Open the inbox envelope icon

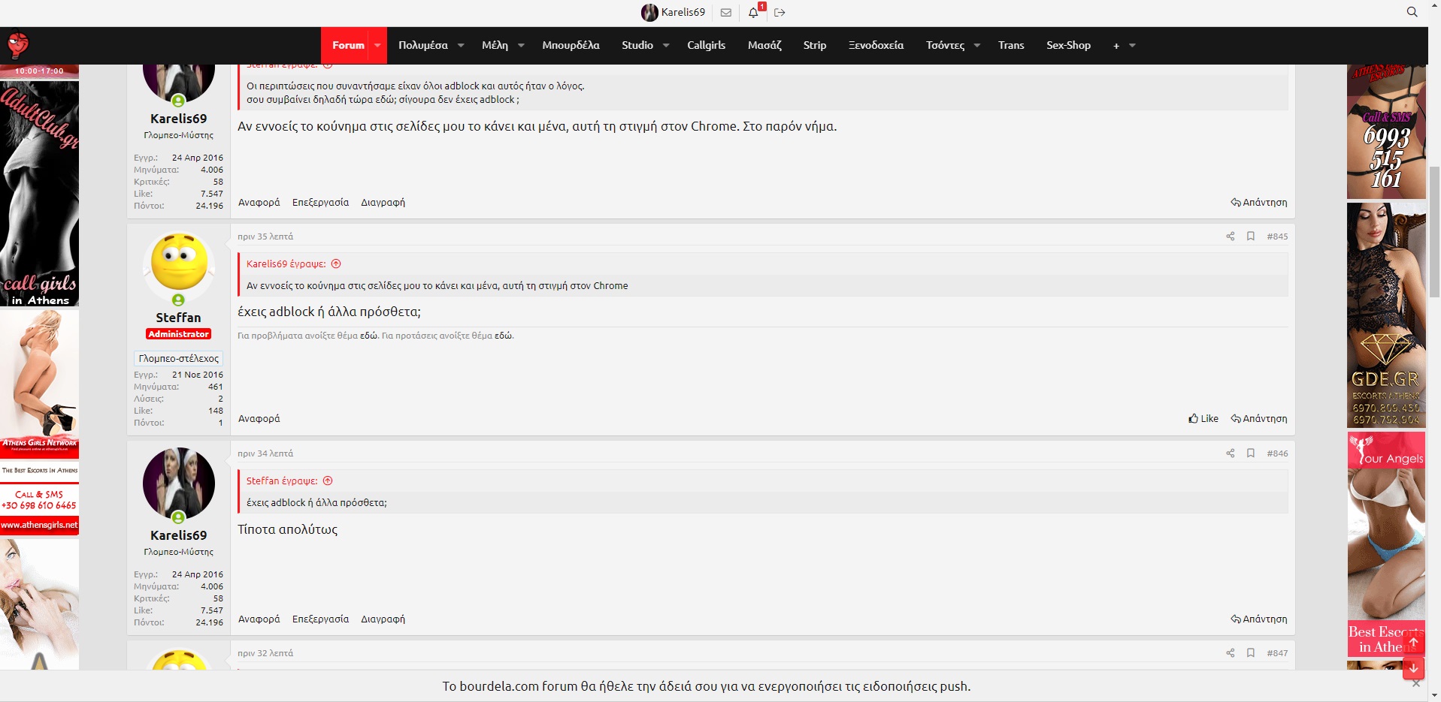click(x=725, y=12)
